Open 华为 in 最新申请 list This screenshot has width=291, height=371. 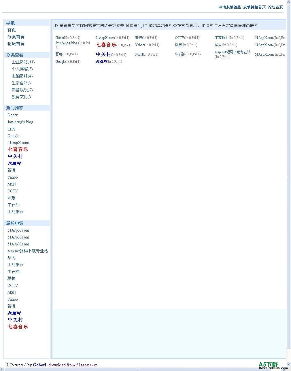(11, 258)
